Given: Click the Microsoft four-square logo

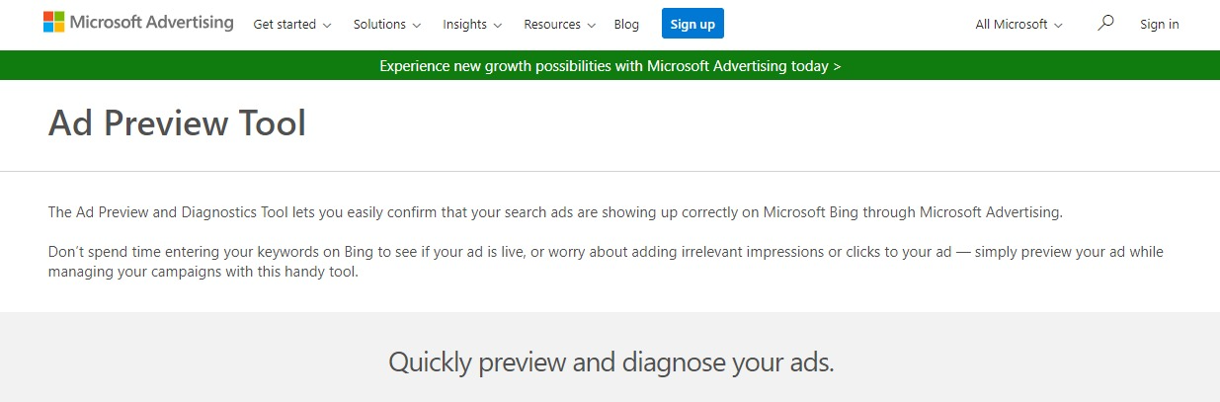Looking at the screenshot, I should pyautogui.click(x=54, y=22).
